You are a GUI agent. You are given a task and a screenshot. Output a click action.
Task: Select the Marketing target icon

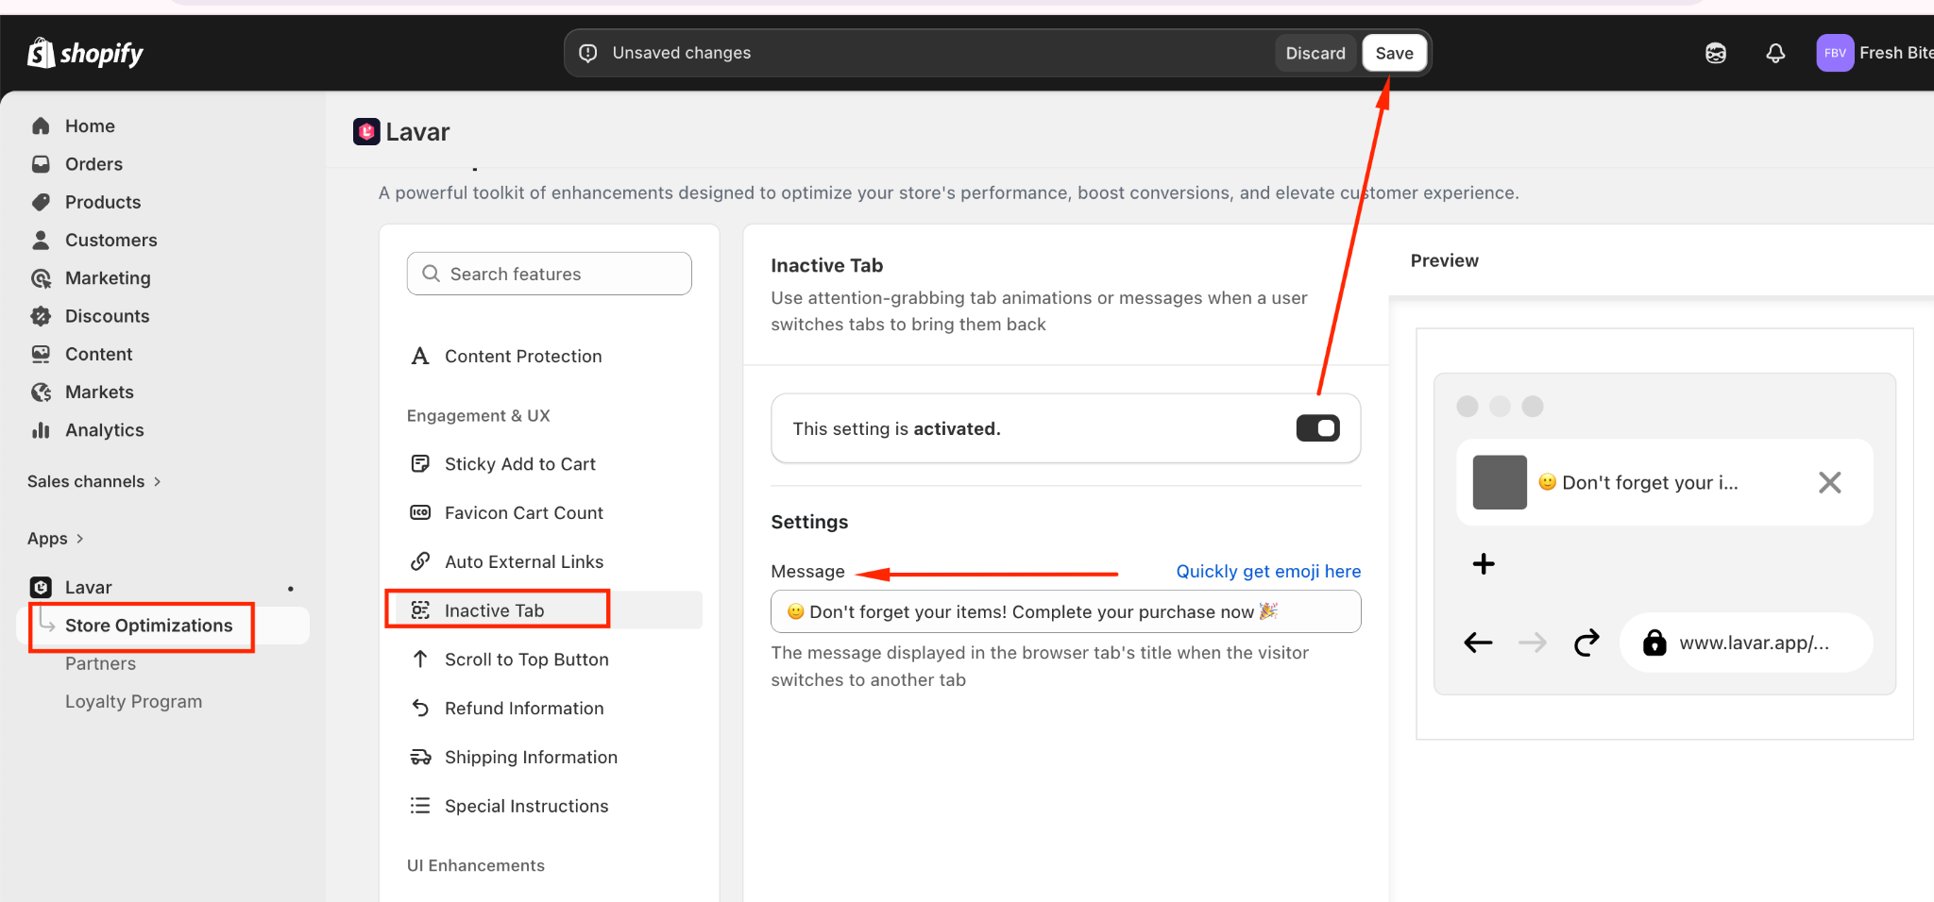click(41, 278)
